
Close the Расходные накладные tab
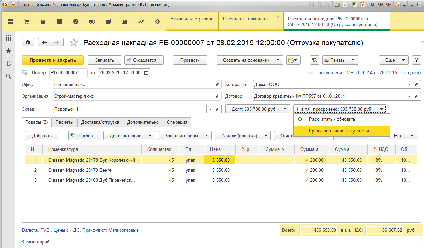[x=278, y=17]
